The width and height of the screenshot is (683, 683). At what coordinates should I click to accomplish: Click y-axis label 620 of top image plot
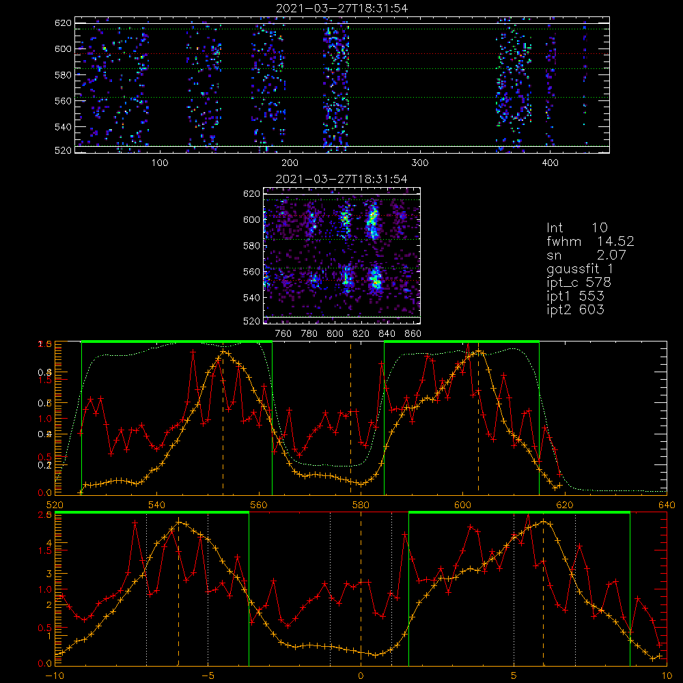point(63,23)
